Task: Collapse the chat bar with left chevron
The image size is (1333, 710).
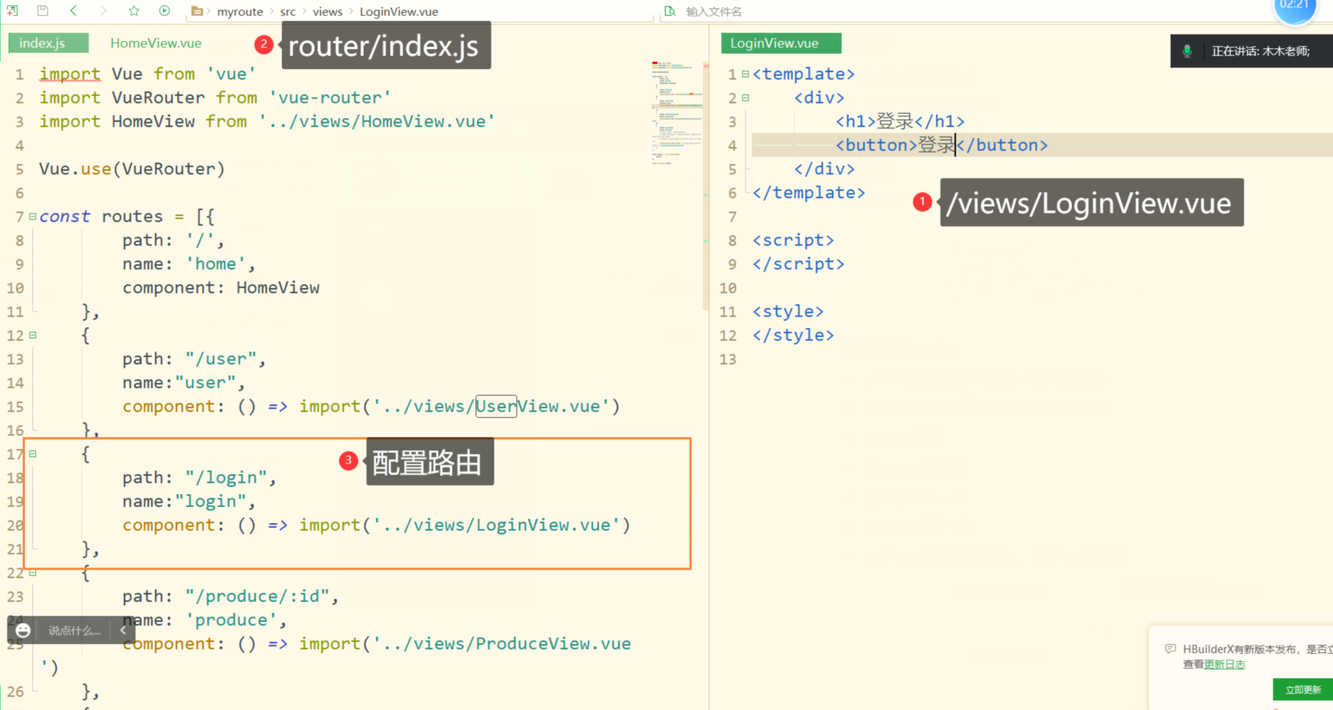Action: coord(123,631)
